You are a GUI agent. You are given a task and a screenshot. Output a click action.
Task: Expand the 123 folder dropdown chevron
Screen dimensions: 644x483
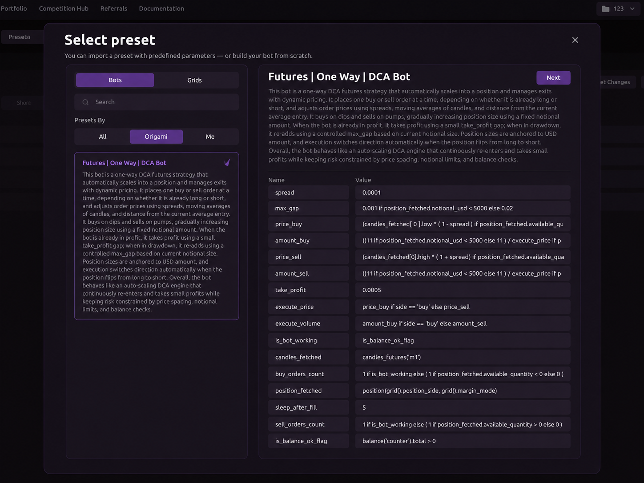(632, 9)
